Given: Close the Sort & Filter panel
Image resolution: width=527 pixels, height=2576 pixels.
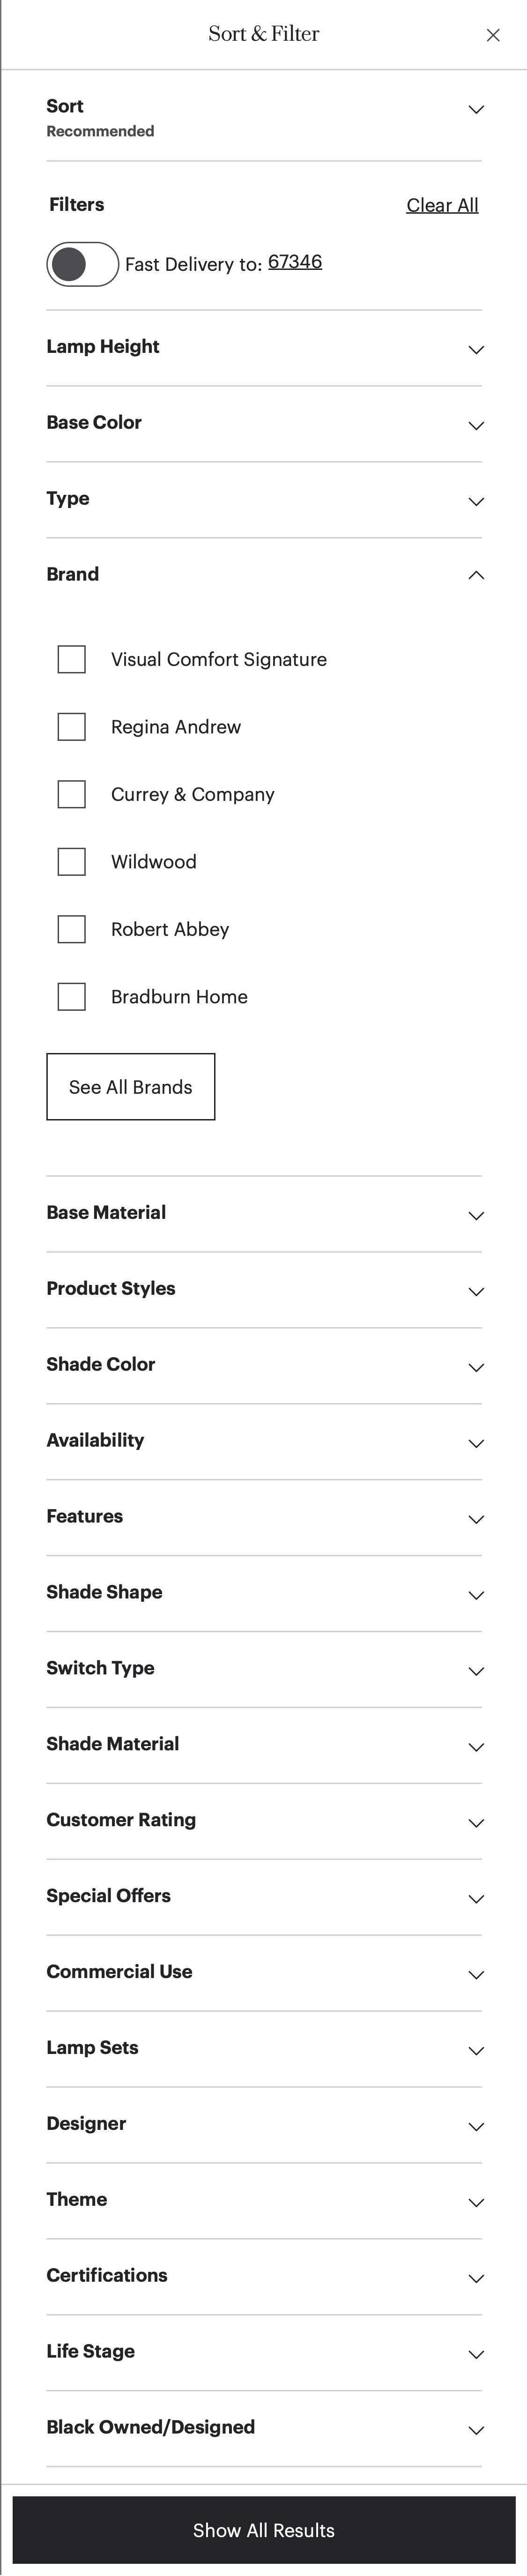Looking at the screenshot, I should (493, 35).
